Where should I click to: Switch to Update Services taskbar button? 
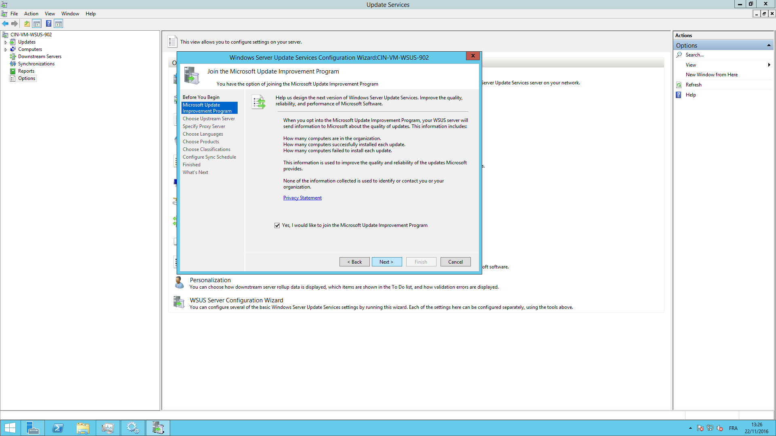coord(158,428)
